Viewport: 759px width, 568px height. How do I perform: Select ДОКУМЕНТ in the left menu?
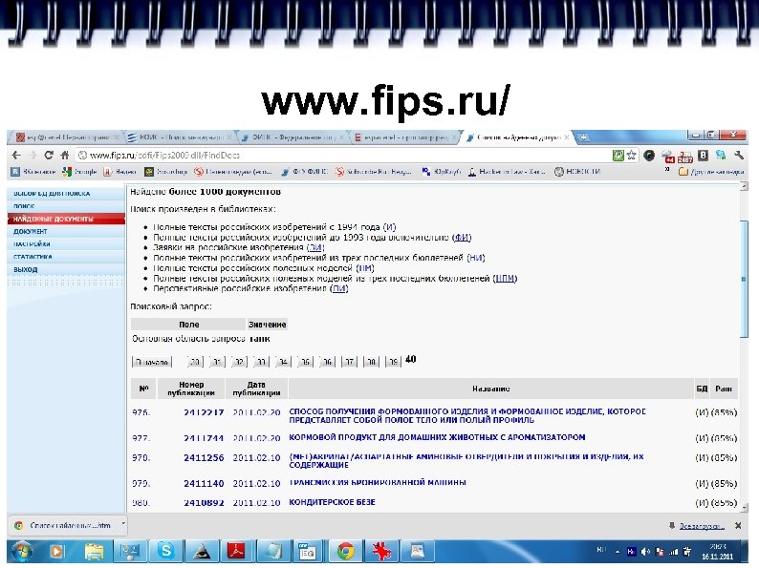[x=66, y=232]
